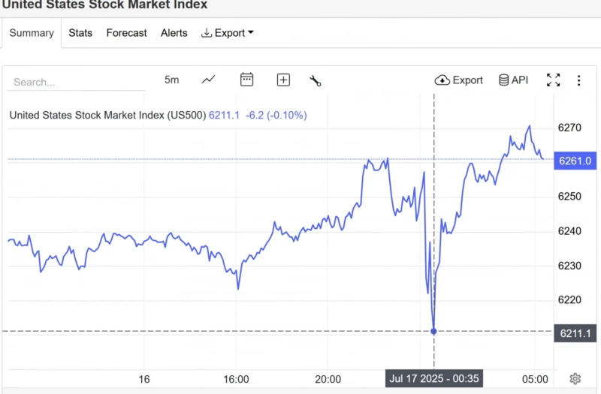Click the US500 chart legend title
Viewport: 601px width, 394px height.
107,115
